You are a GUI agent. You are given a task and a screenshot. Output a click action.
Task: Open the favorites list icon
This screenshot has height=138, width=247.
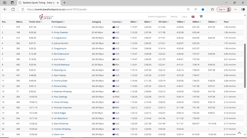click(212, 9)
